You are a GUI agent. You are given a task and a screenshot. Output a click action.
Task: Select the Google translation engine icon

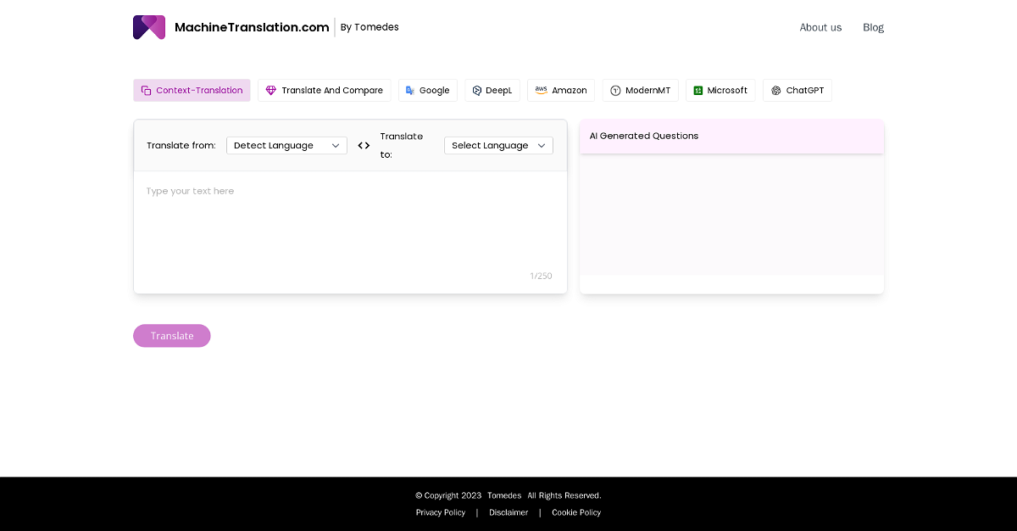click(x=410, y=91)
